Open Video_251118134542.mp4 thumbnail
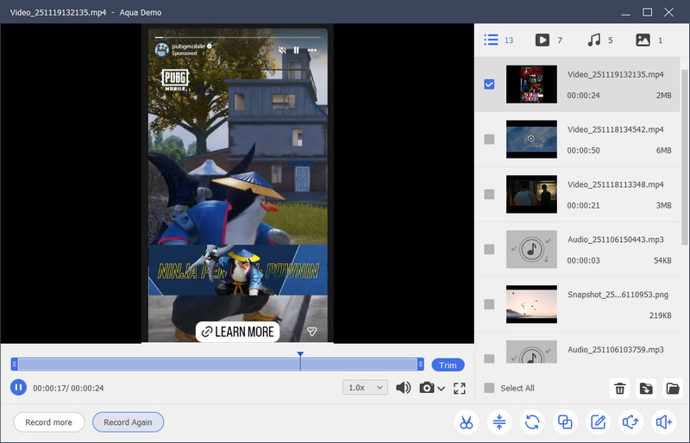 click(531, 139)
